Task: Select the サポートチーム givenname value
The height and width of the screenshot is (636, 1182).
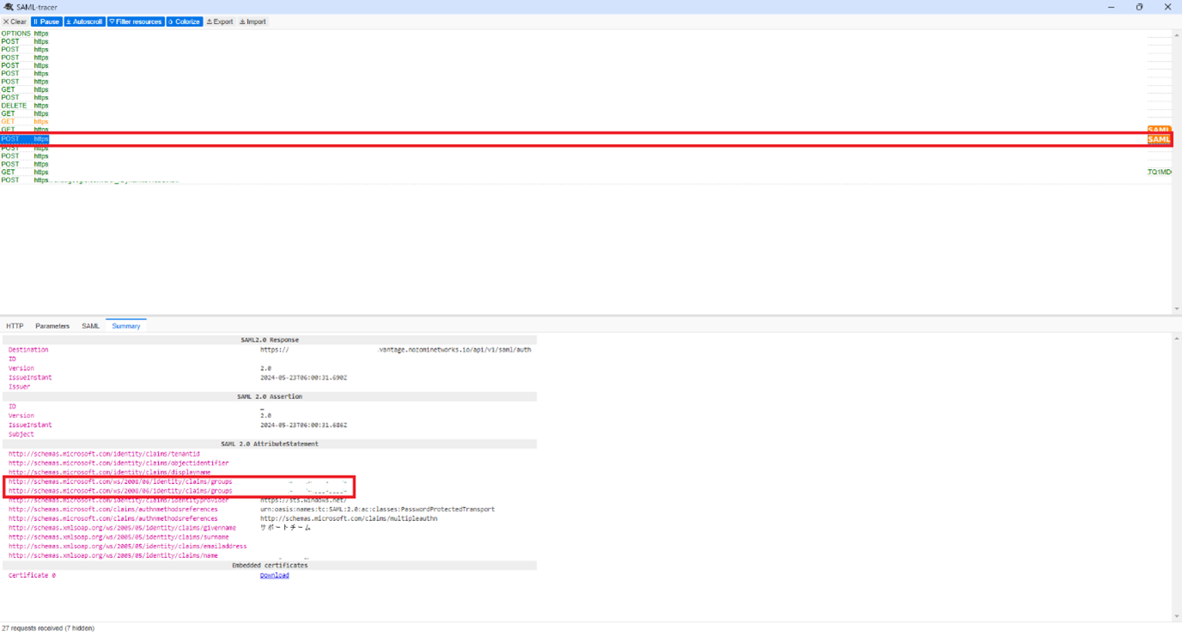Action: point(286,528)
